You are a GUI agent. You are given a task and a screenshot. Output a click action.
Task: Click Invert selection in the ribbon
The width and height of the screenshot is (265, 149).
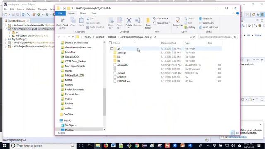[x=208, y=27]
